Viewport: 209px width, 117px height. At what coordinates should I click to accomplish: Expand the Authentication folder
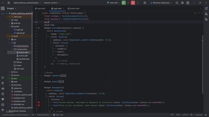(12, 46)
